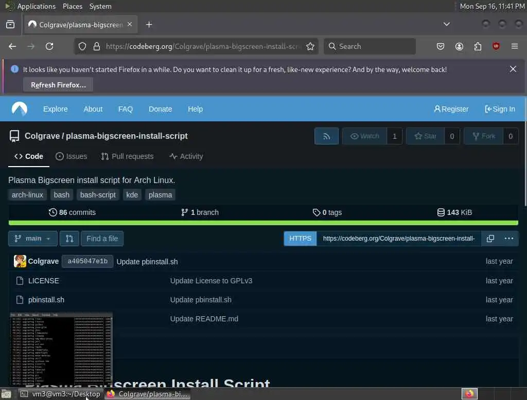Open the LICENSE file
Image resolution: width=527 pixels, height=400 pixels.
[x=44, y=281]
